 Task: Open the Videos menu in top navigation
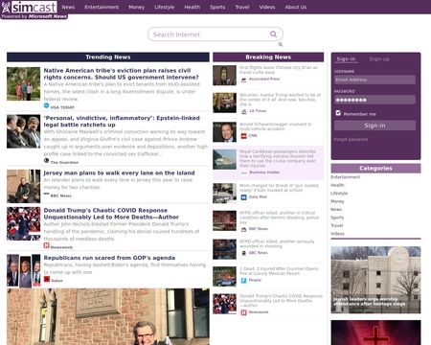tap(267, 7)
